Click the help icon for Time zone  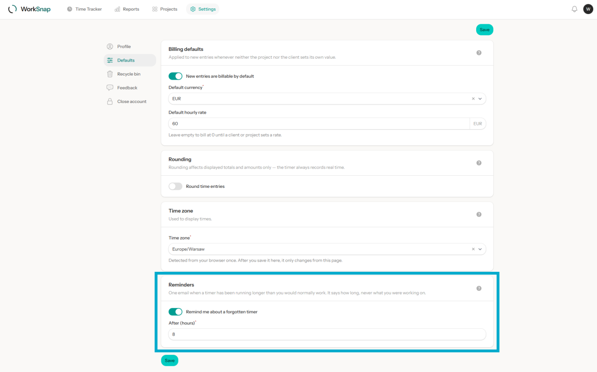point(479,214)
